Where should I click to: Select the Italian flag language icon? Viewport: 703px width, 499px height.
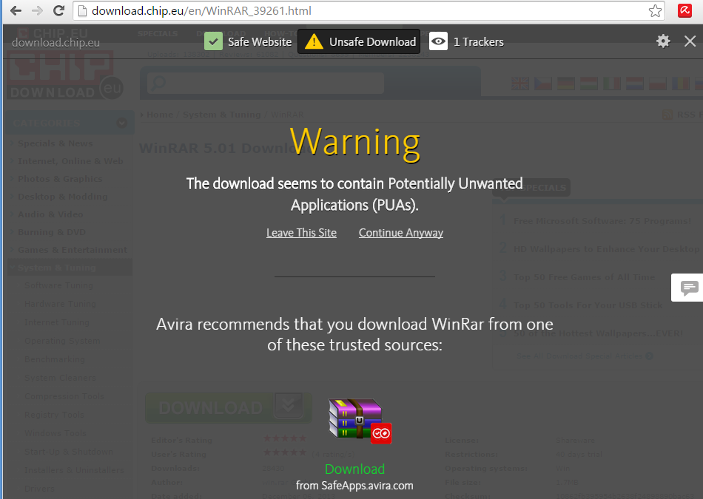611,84
